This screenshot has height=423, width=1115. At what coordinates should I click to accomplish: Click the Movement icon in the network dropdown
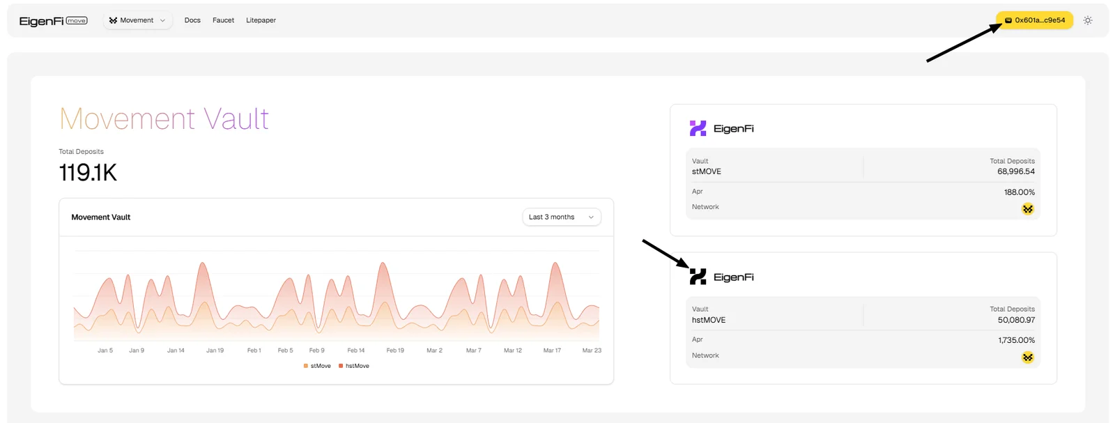click(114, 20)
